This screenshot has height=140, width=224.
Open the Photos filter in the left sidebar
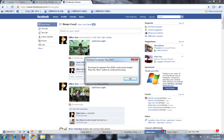[44, 41]
